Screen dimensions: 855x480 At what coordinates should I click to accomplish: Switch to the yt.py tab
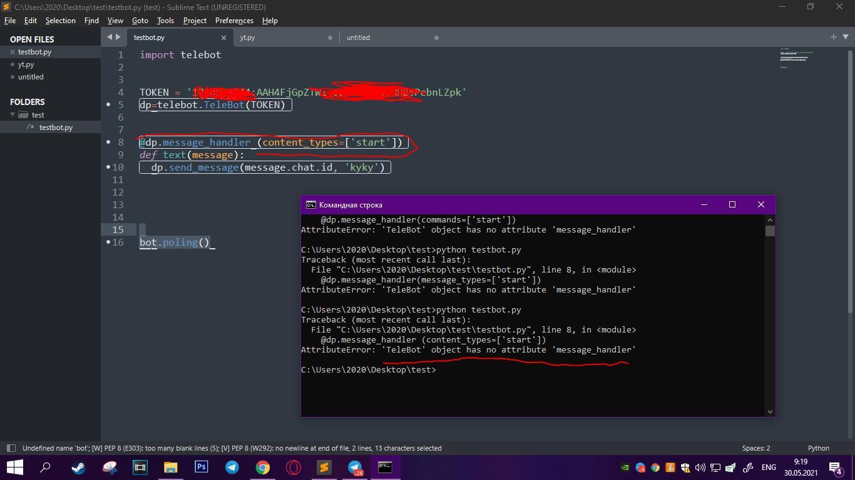pyautogui.click(x=248, y=37)
